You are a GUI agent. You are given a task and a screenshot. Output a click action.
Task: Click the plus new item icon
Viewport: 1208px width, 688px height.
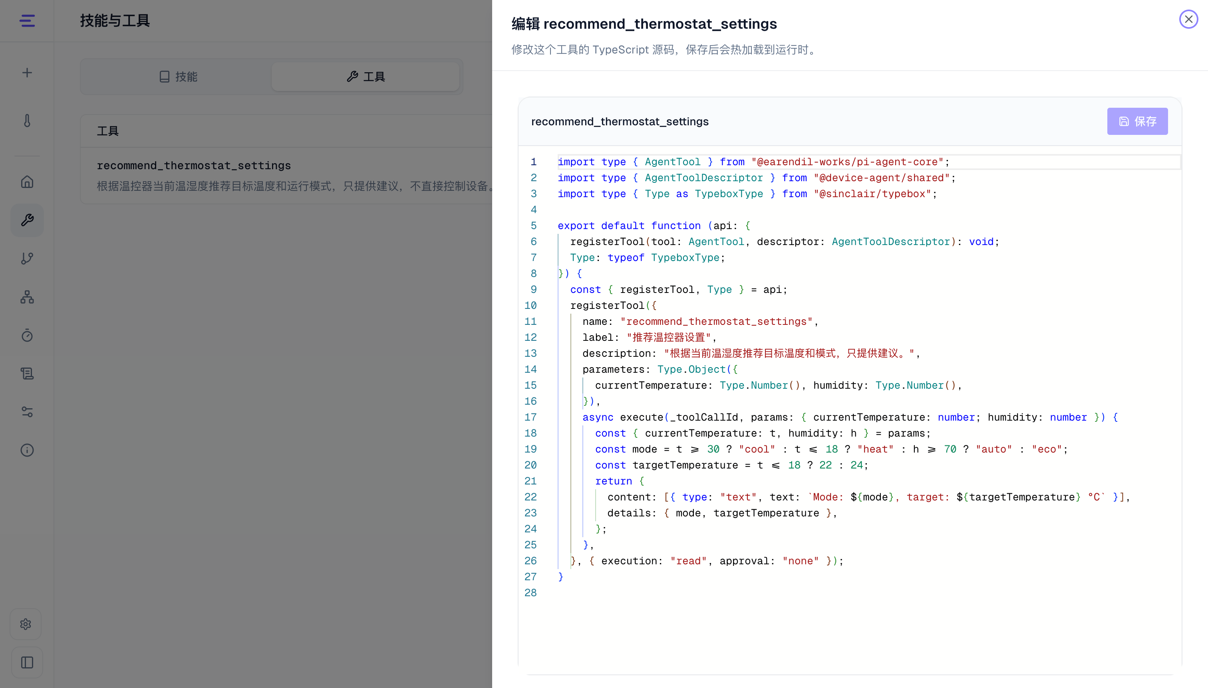click(27, 73)
